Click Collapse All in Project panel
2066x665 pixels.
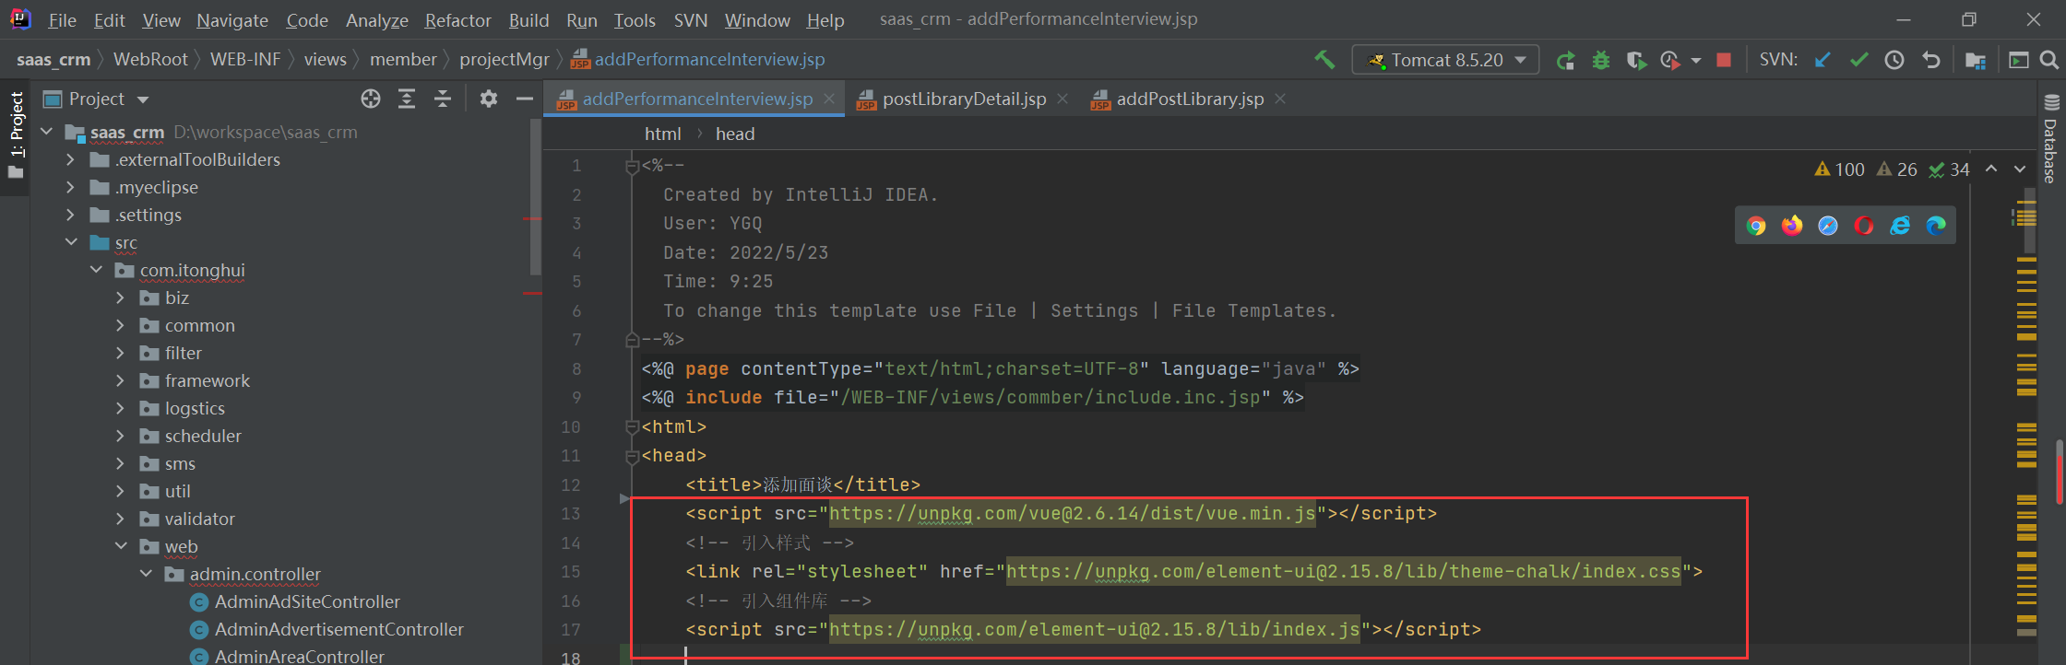(443, 99)
